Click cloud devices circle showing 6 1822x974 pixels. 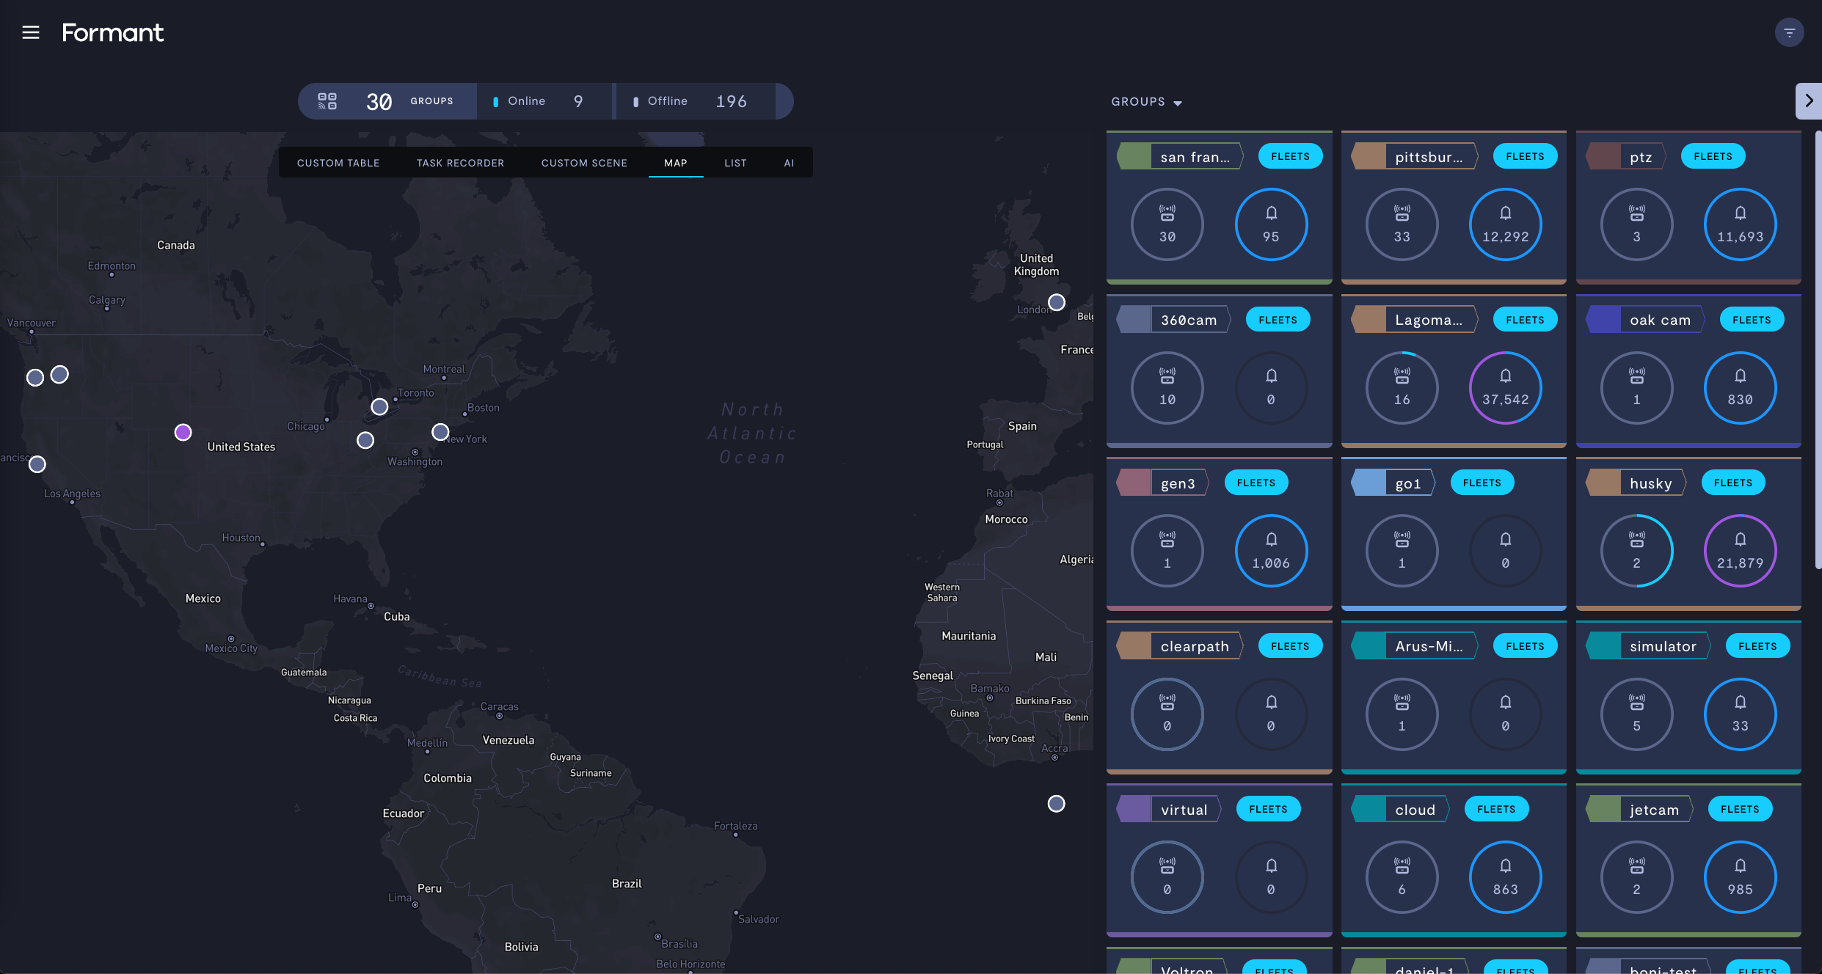click(x=1402, y=877)
